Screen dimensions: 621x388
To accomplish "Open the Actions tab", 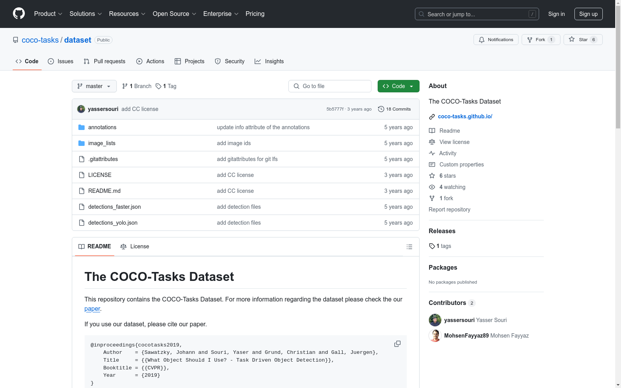I will pos(150,61).
